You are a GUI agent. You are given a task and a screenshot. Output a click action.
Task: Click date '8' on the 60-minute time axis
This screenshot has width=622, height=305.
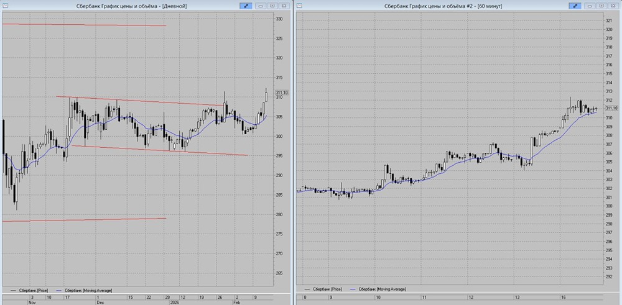(305, 297)
